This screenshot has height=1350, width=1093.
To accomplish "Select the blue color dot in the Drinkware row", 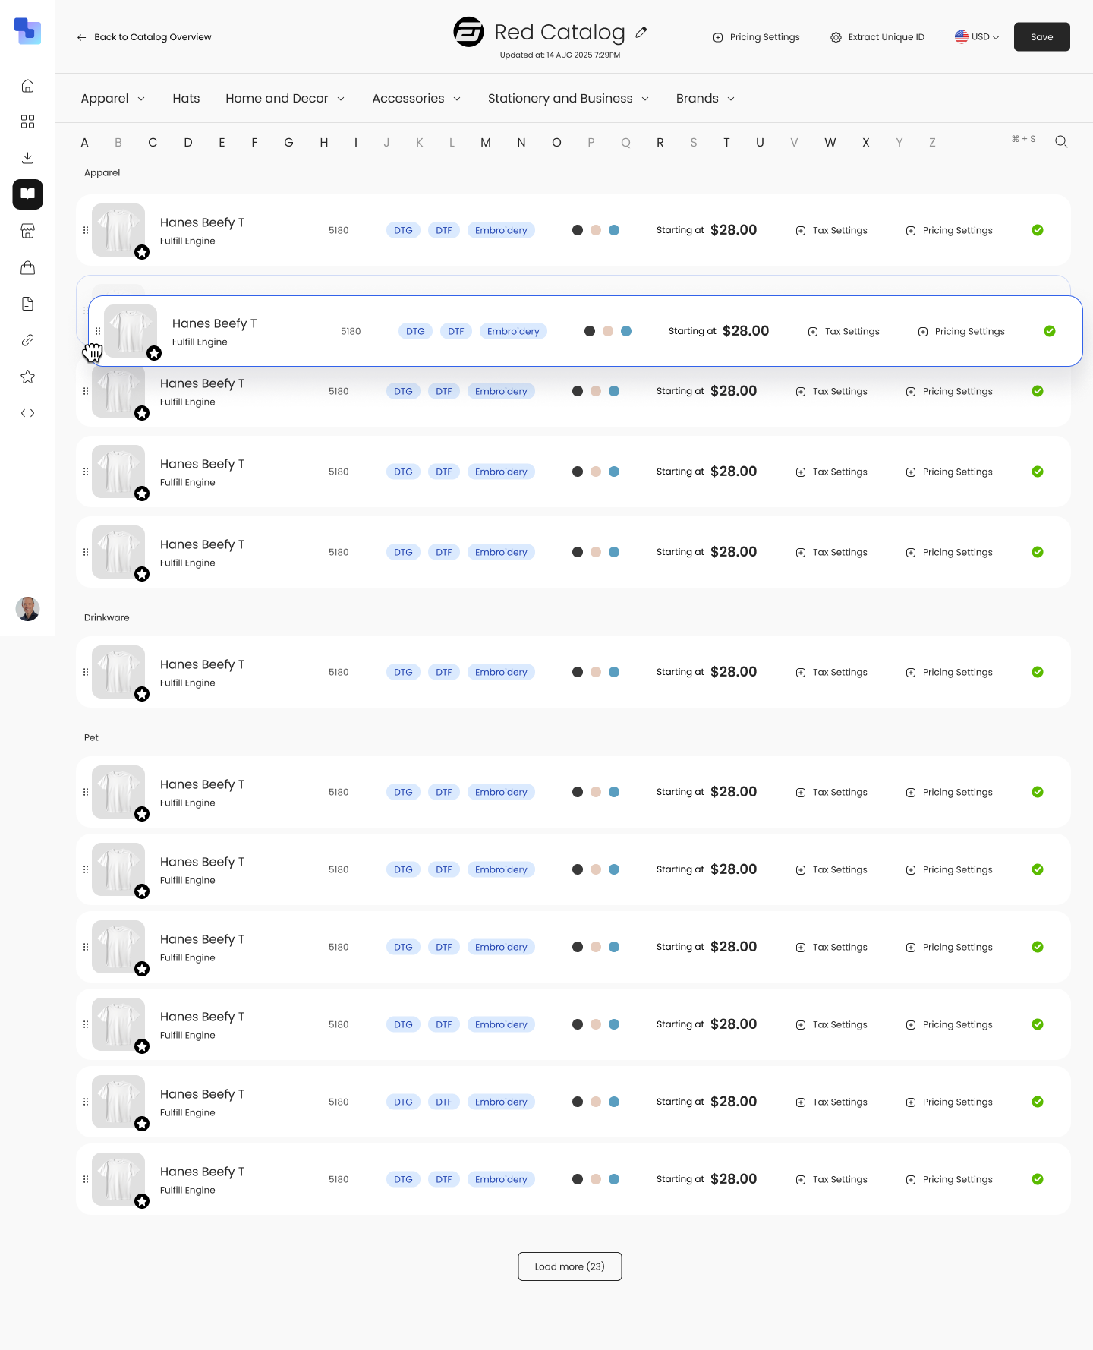I will tap(614, 672).
